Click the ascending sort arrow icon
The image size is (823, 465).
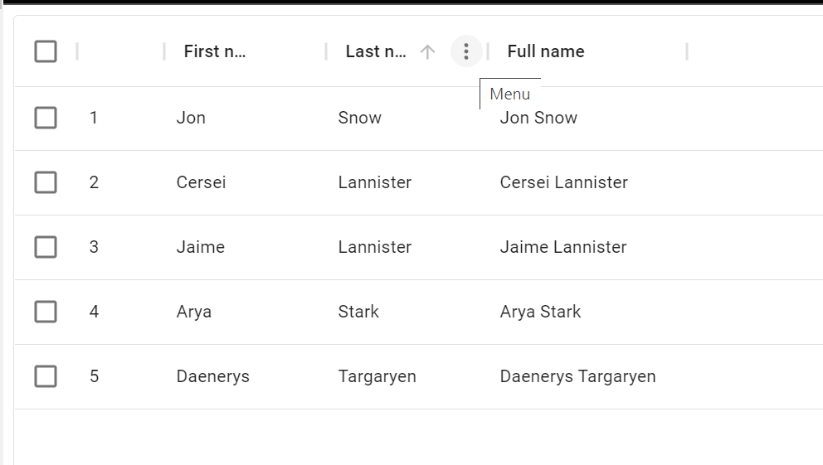(427, 51)
